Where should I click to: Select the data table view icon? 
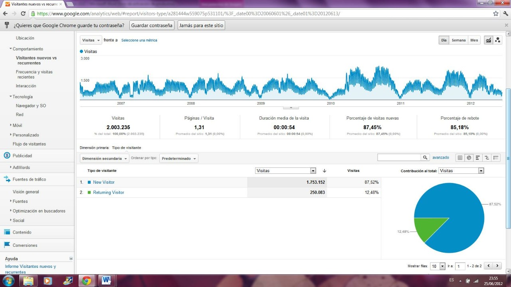click(460, 158)
